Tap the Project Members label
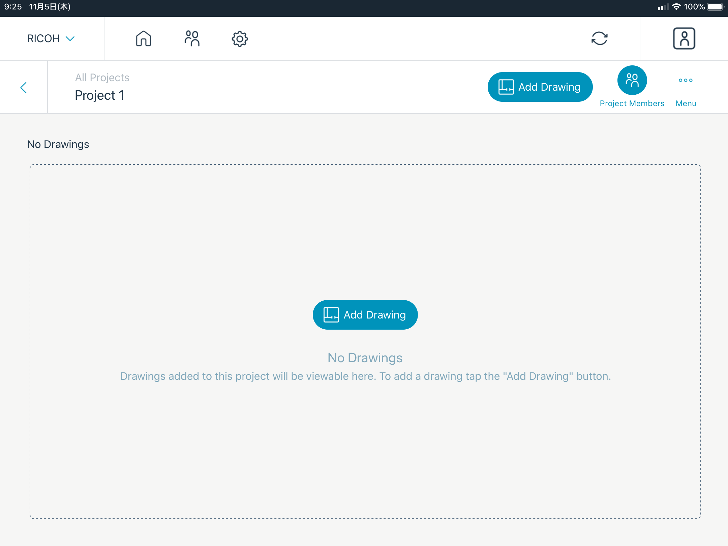The height and width of the screenshot is (546, 728). click(x=632, y=103)
